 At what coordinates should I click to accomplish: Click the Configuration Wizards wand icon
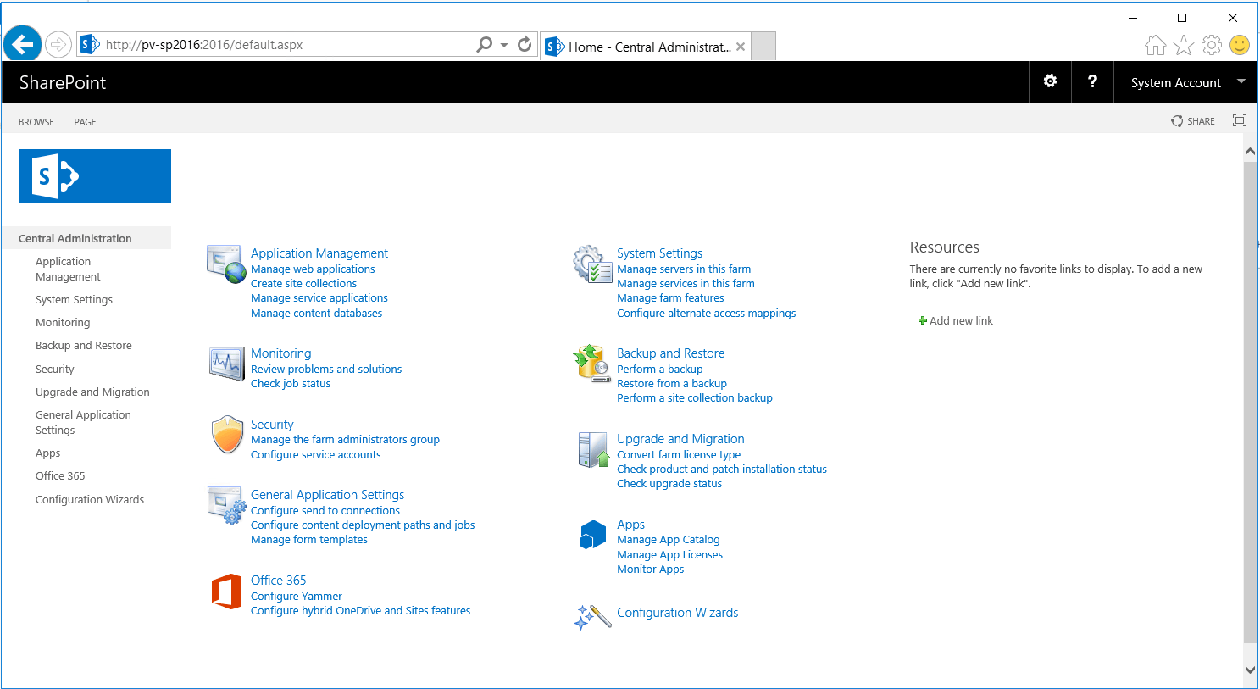[592, 617]
